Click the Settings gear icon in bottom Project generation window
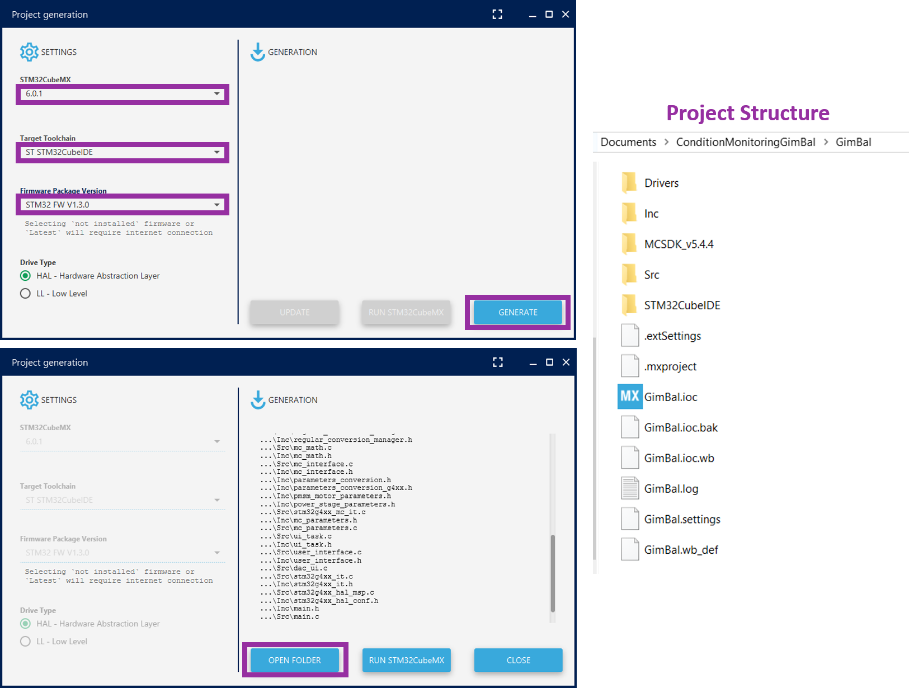Viewport: 909px width, 688px height. click(29, 400)
